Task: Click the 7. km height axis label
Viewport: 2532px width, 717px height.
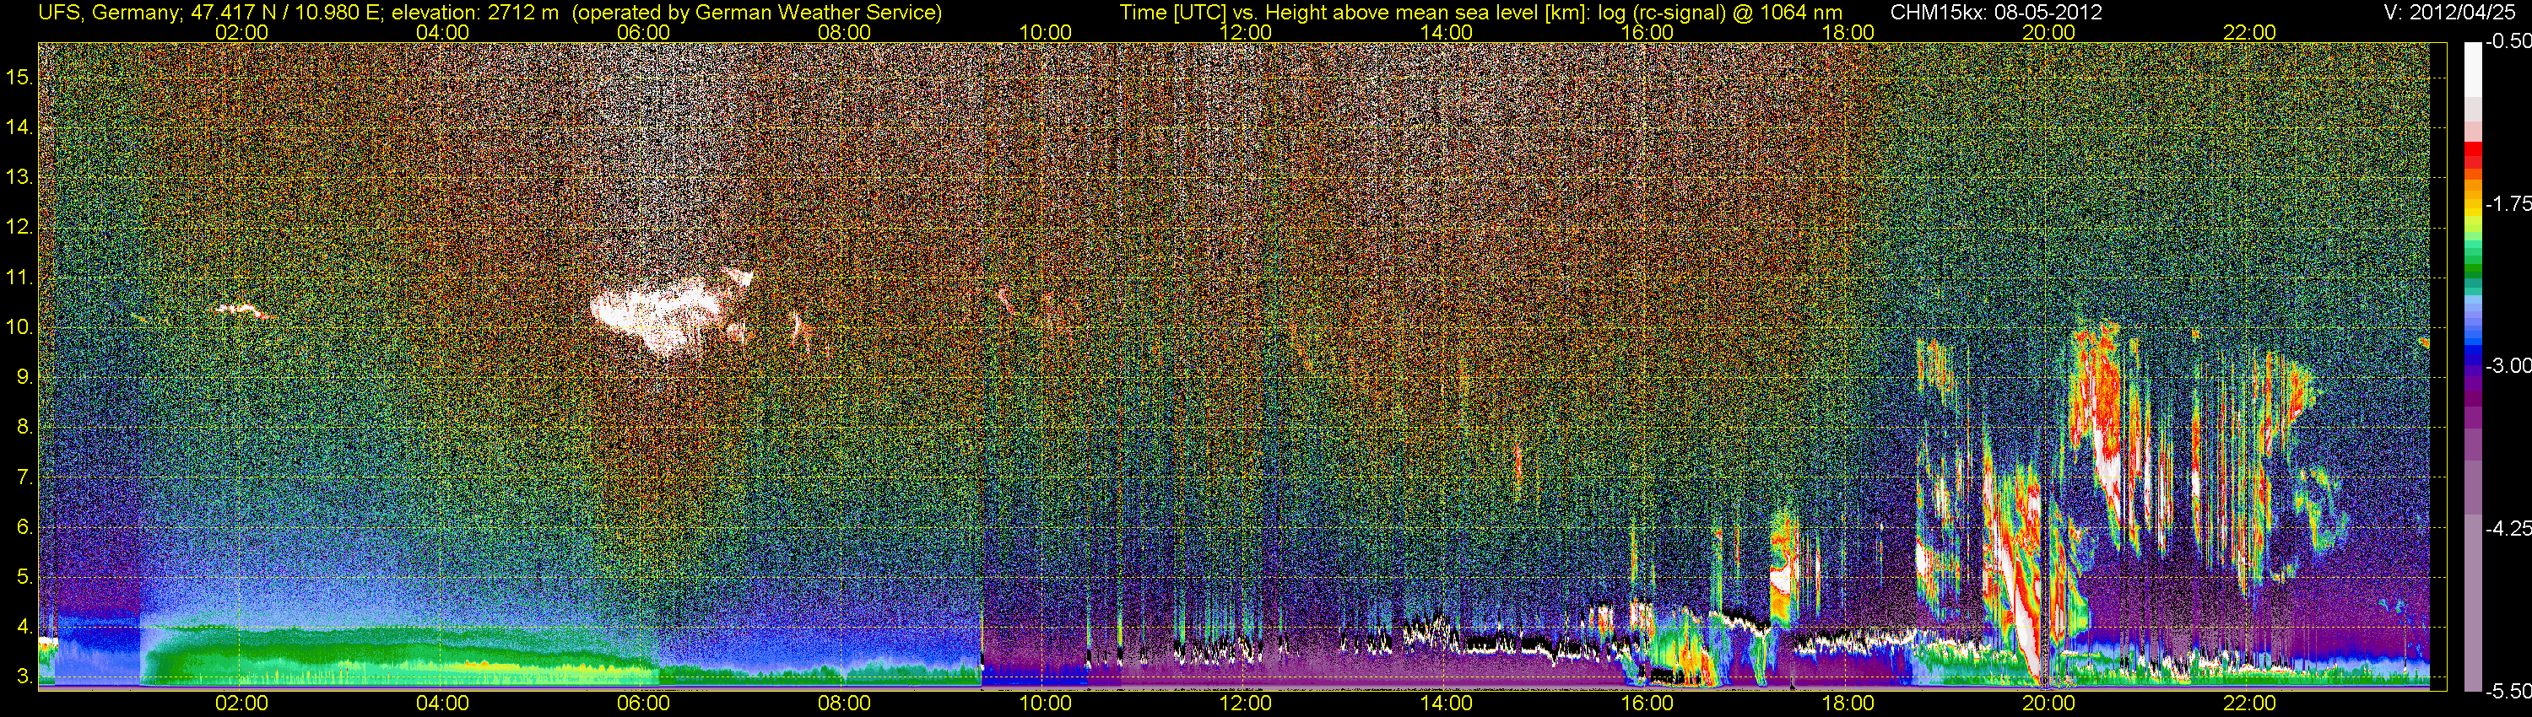Action: (25, 477)
